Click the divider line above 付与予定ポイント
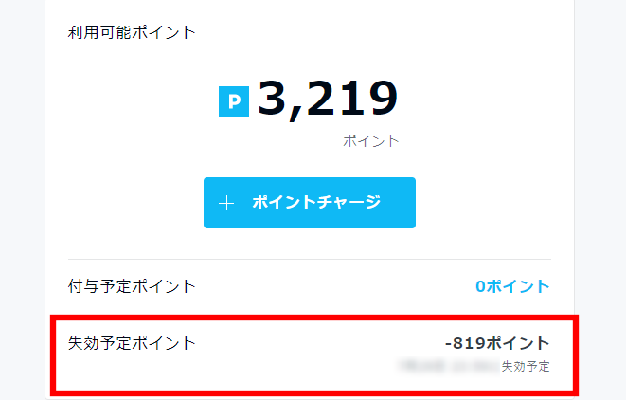The height and width of the screenshot is (400, 626). 309,259
